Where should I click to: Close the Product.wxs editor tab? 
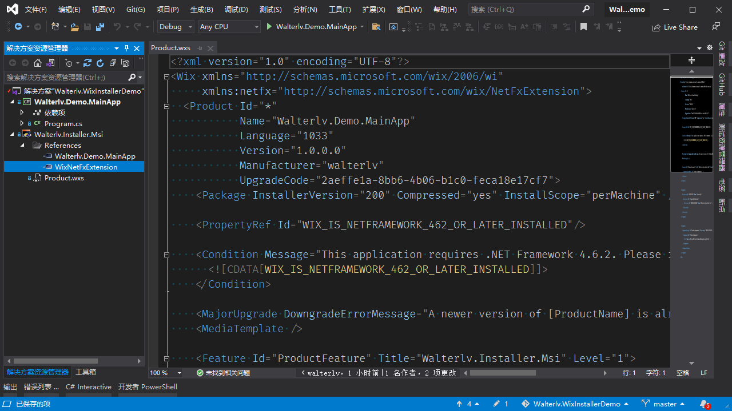click(210, 49)
